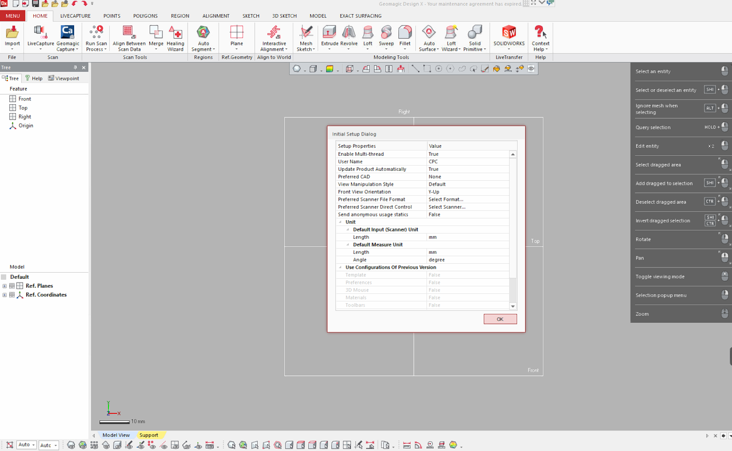The image size is (732, 451).
Task: Undo the last action with red arrow
Action: pos(75,3)
